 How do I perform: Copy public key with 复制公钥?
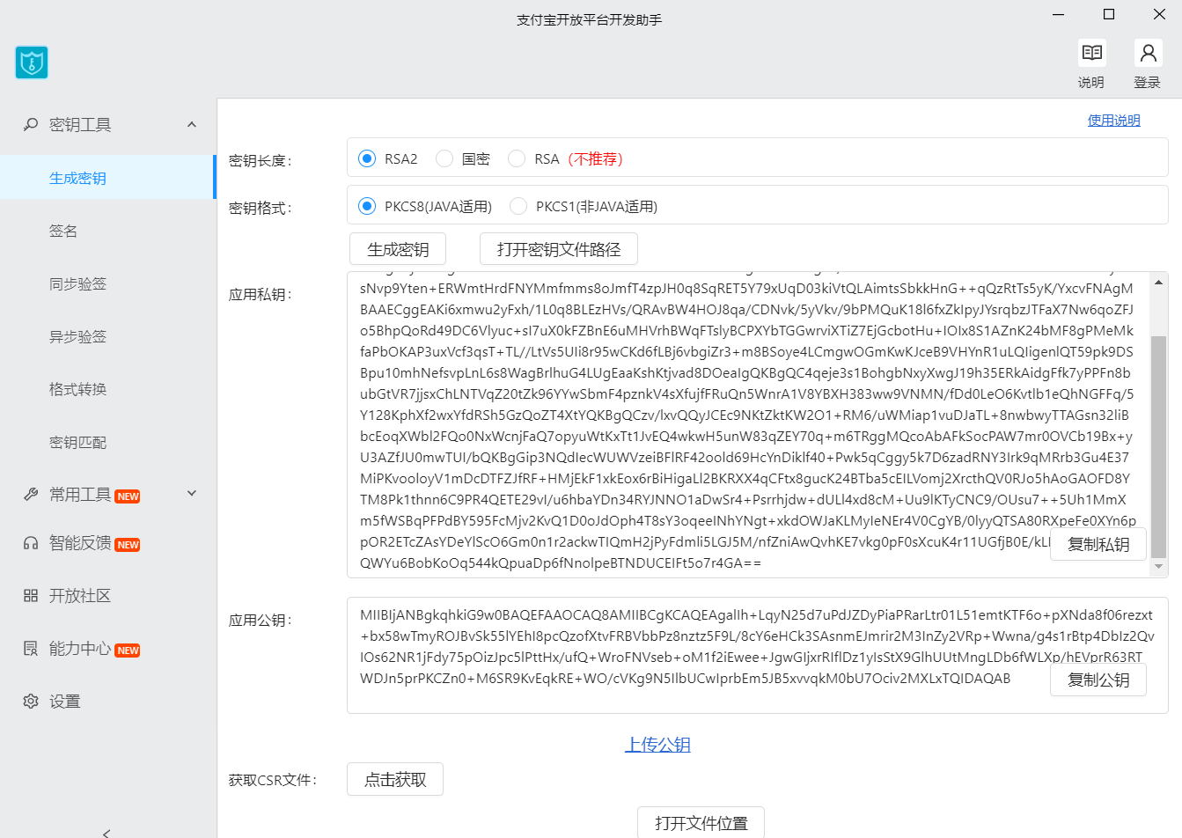tap(1098, 680)
